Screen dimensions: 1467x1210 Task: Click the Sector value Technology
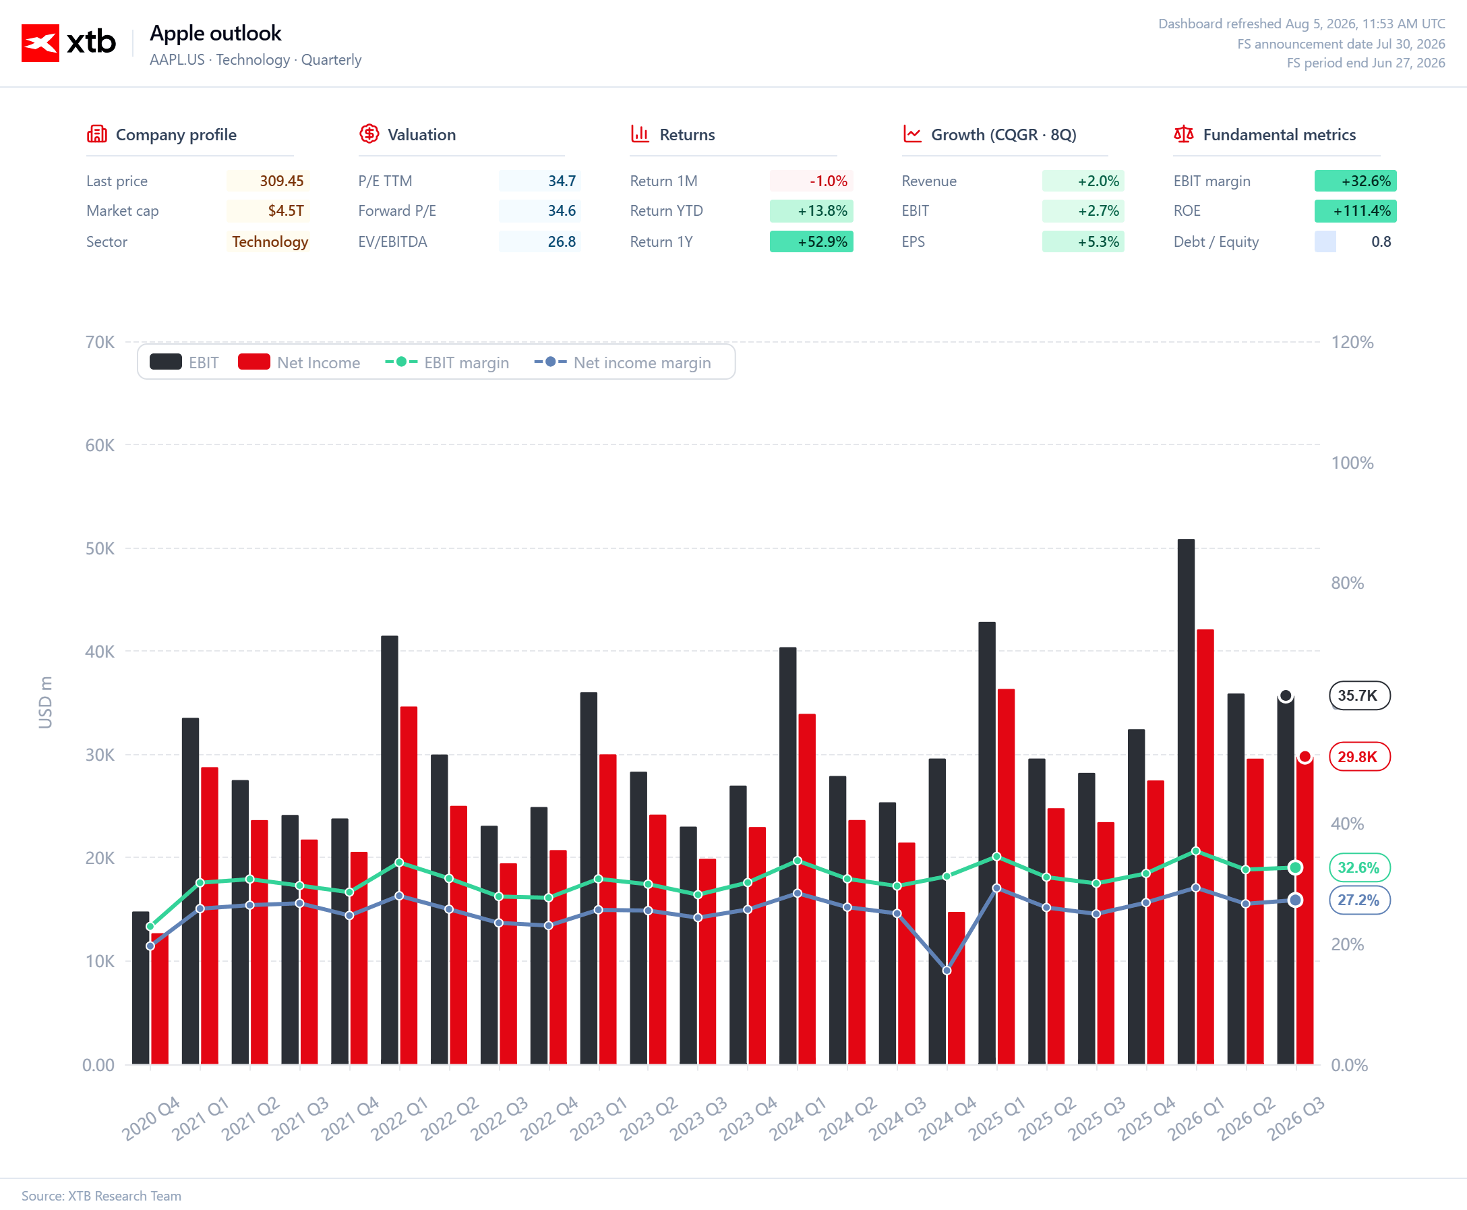tap(270, 241)
